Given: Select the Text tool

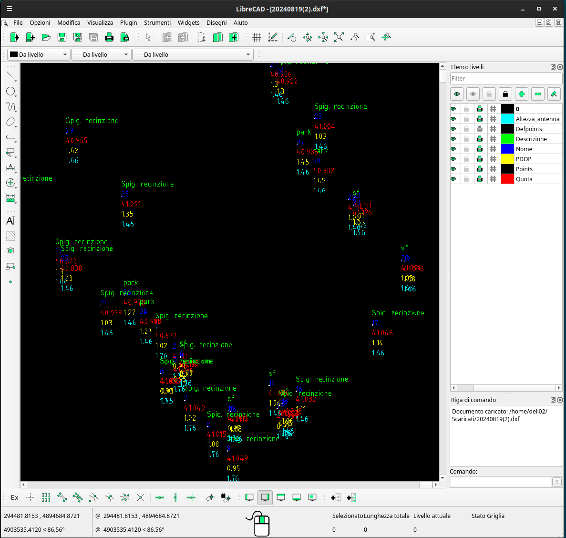Looking at the screenshot, I should 11,221.
